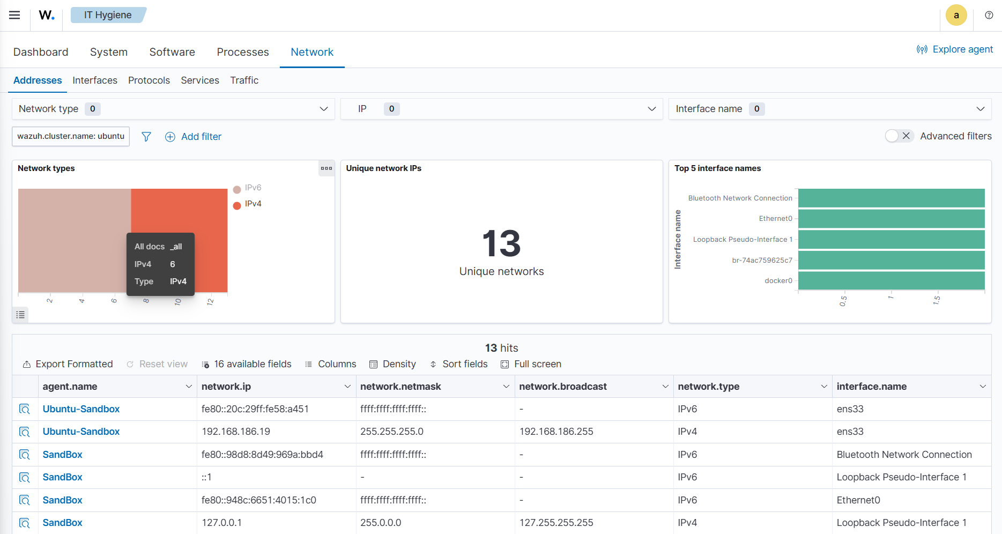Open panel options on the Network types chart
This screenshot has width=1002, height=534.
[326, 168]
